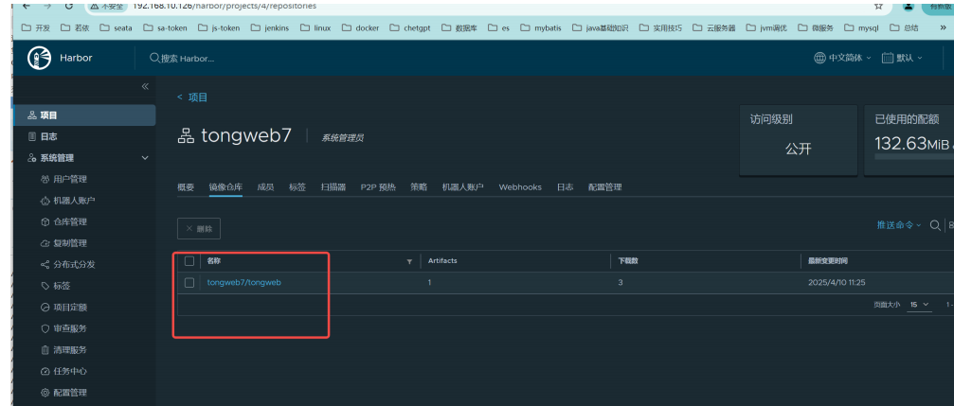Image resolution: width=954 pixels, height=406 pixels.
Task: Open the project 配置管理 tab
Action: (604, 187)
